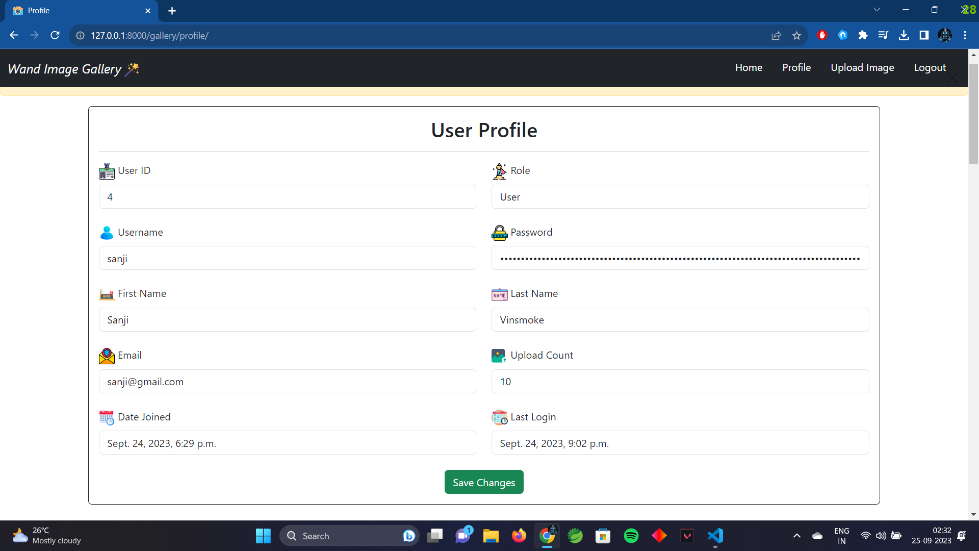Focus the Email input field

pos(287,381)
